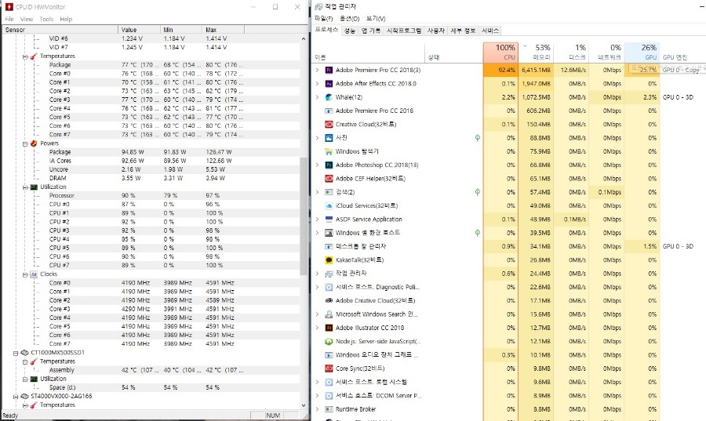Sort processes by the 메모리 column header
This screenshot has width=706, height=421.
[x=536, y=53]
